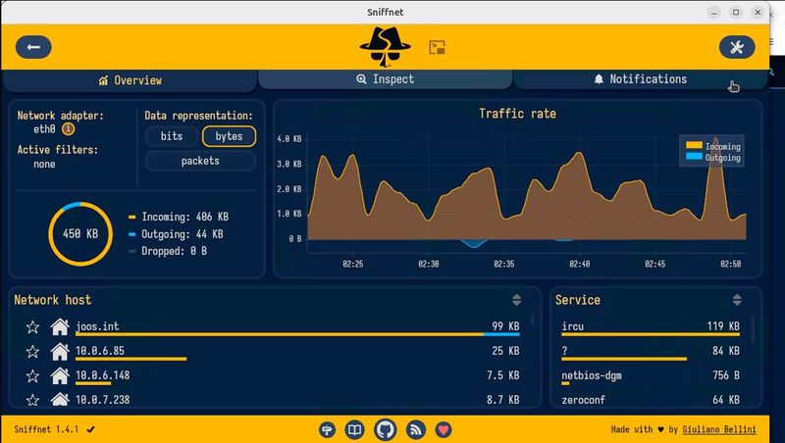Open the roadmap signpost icon

pos(328,429)
